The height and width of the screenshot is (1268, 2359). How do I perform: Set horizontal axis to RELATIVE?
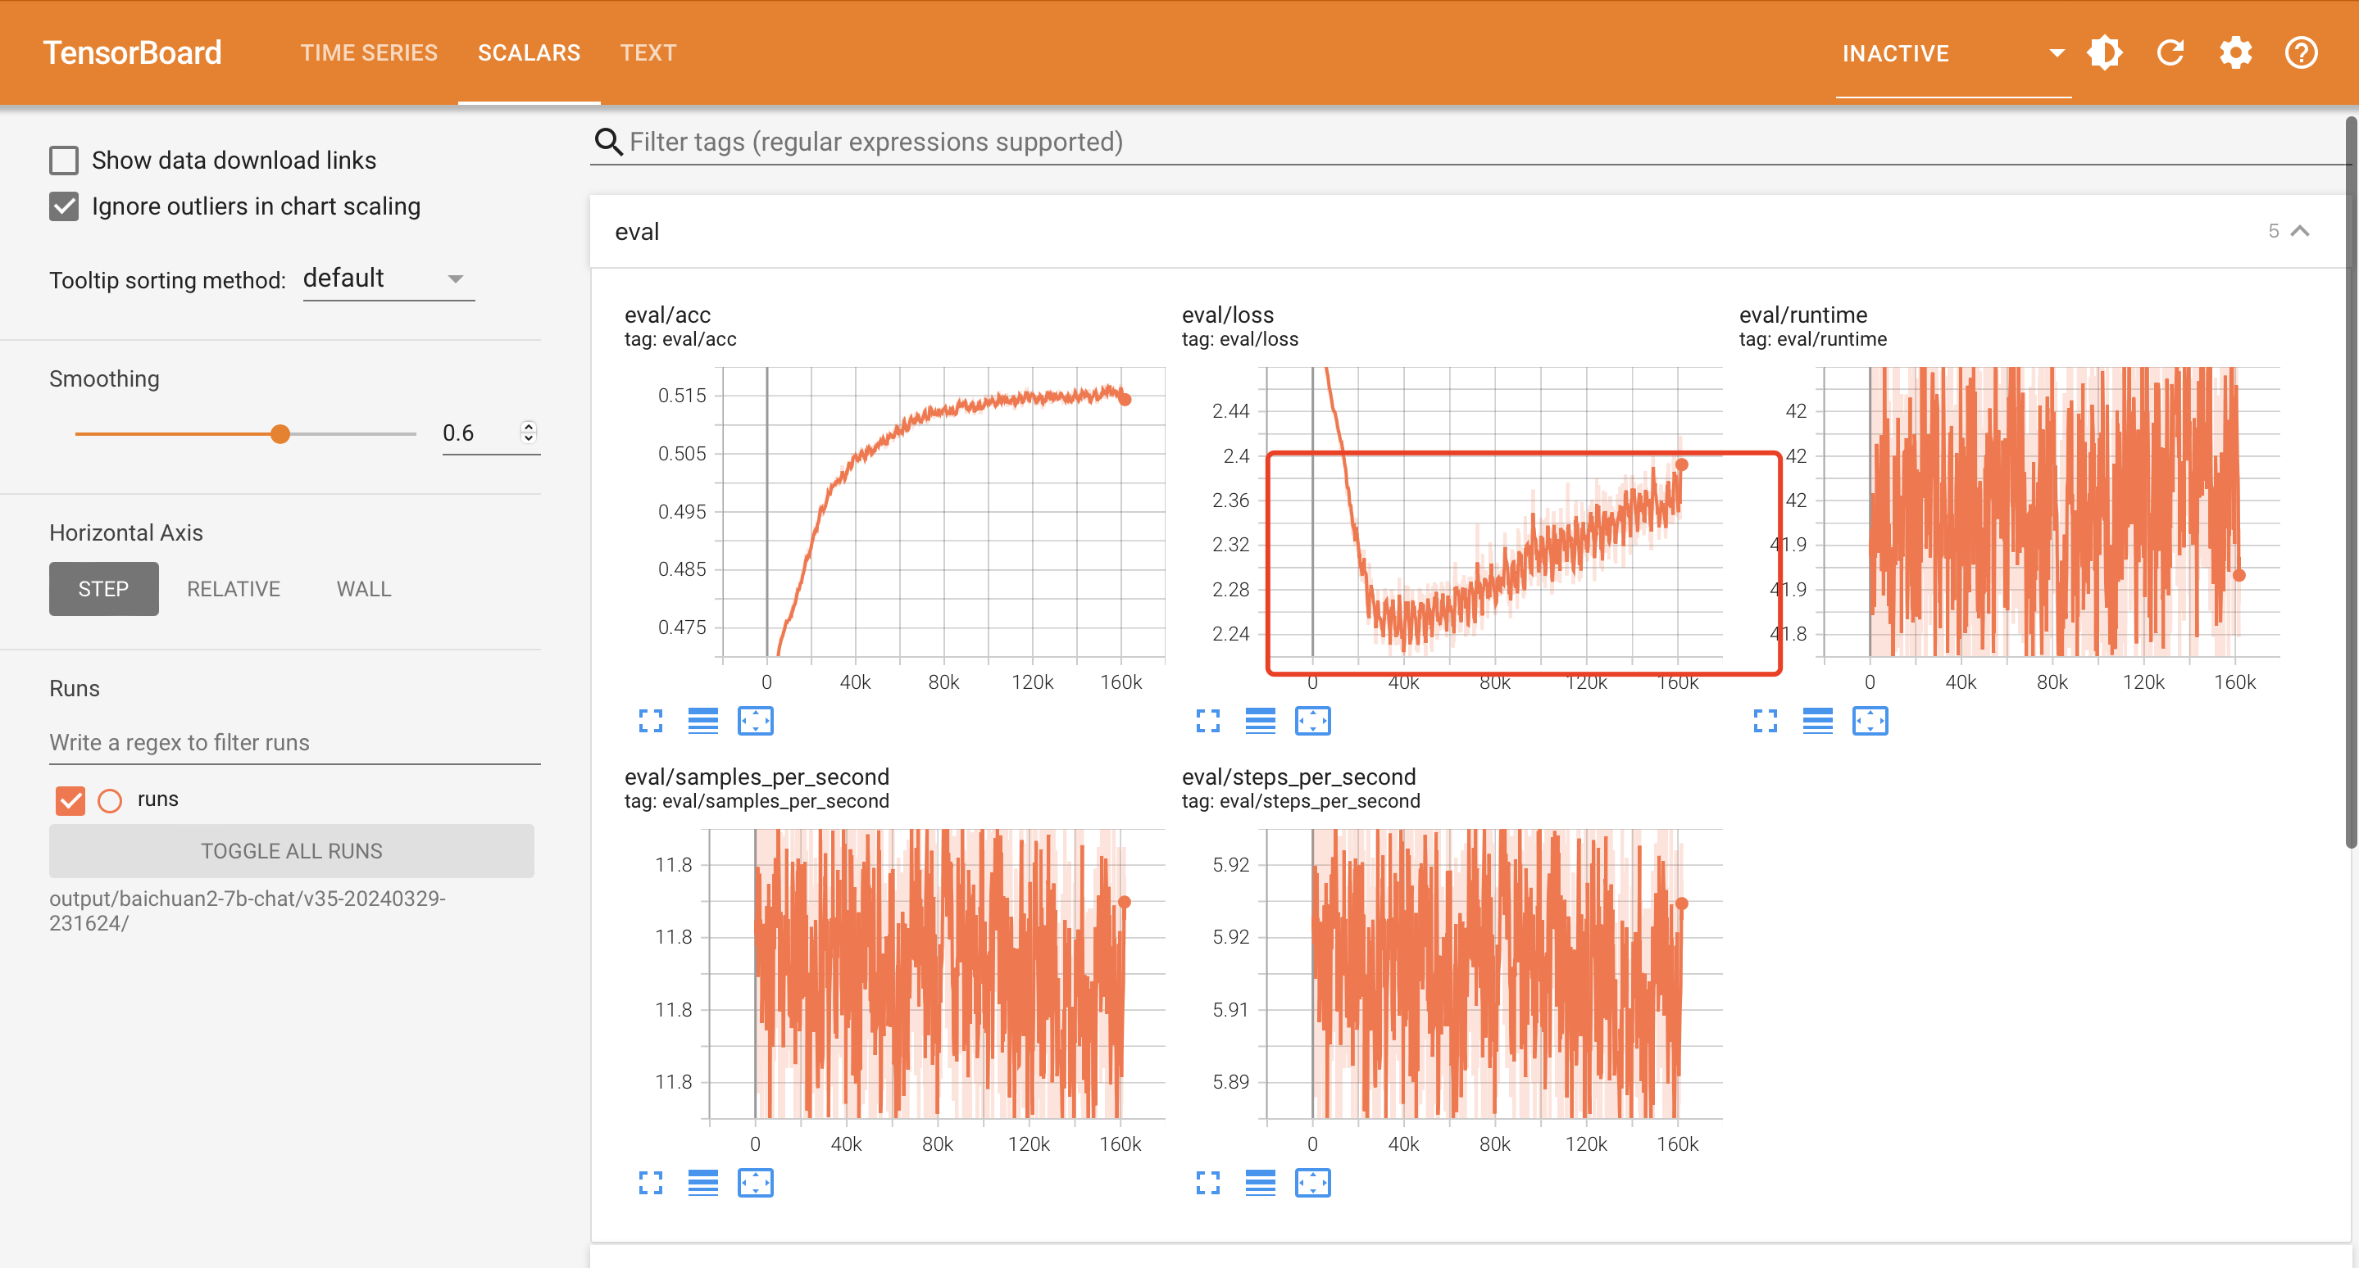(x=234, y=589)
